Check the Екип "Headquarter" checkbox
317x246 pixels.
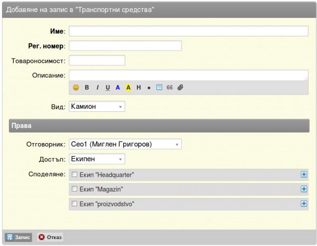pyautogui.click(x=74, y=174)
